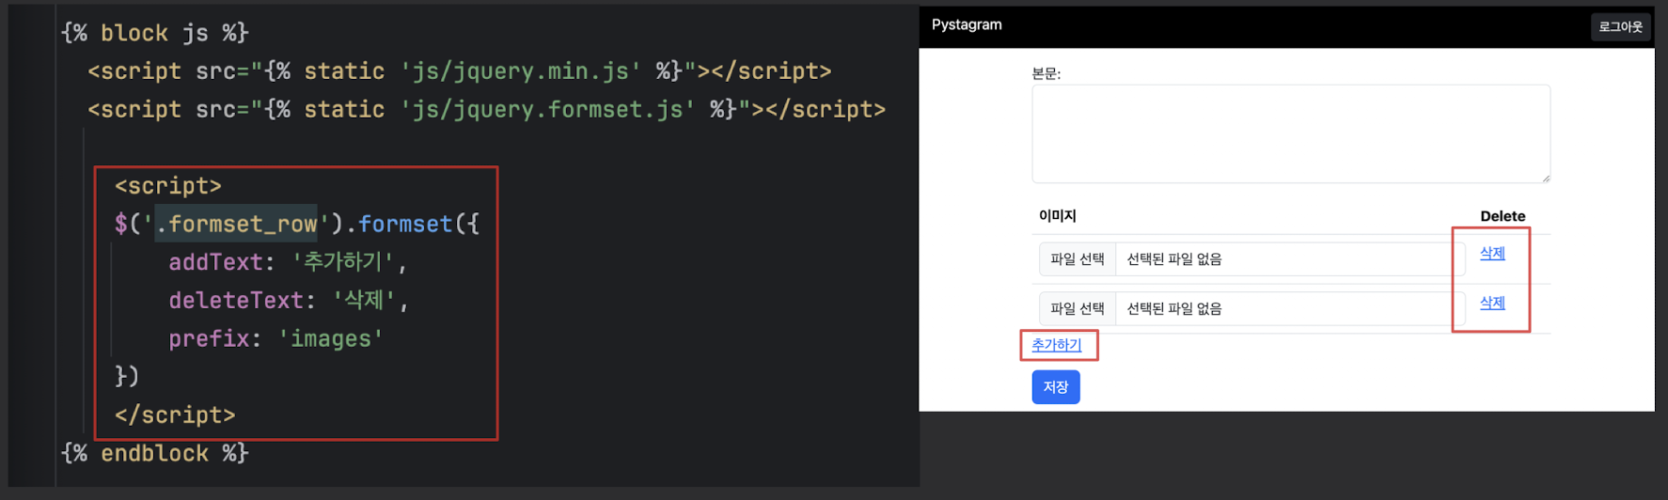Click the opening <script> tag line
Image resolution: width=1668 pixels, height=500 pixels.
click(x=168, y=186)
